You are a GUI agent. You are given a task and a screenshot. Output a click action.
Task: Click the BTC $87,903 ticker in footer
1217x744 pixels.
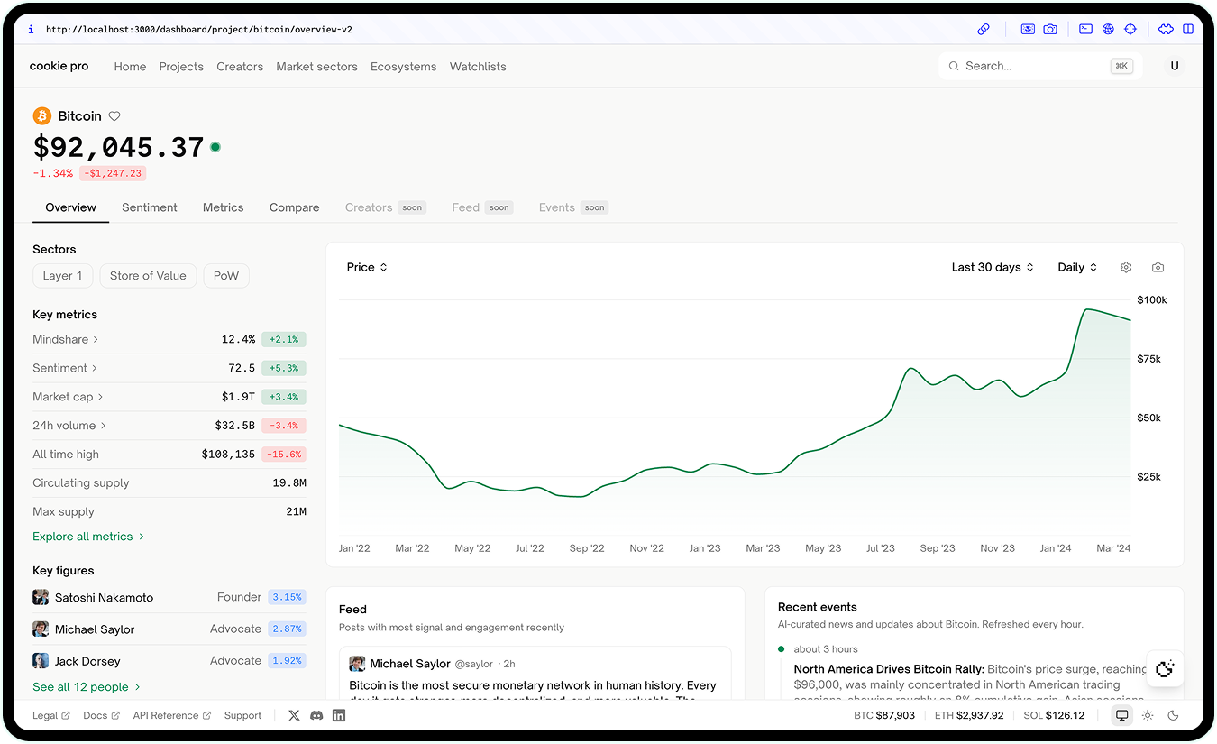point(884,715)
